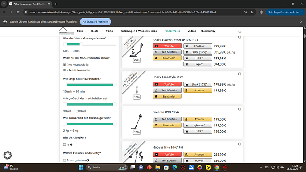Show hidden tray icons chevron
306x172 pixels.
point(260,167)
